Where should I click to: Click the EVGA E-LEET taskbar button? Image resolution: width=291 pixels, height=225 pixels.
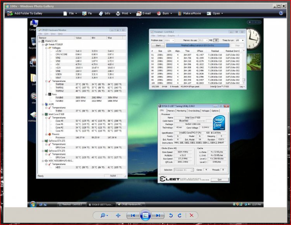(x=101, y=204)
